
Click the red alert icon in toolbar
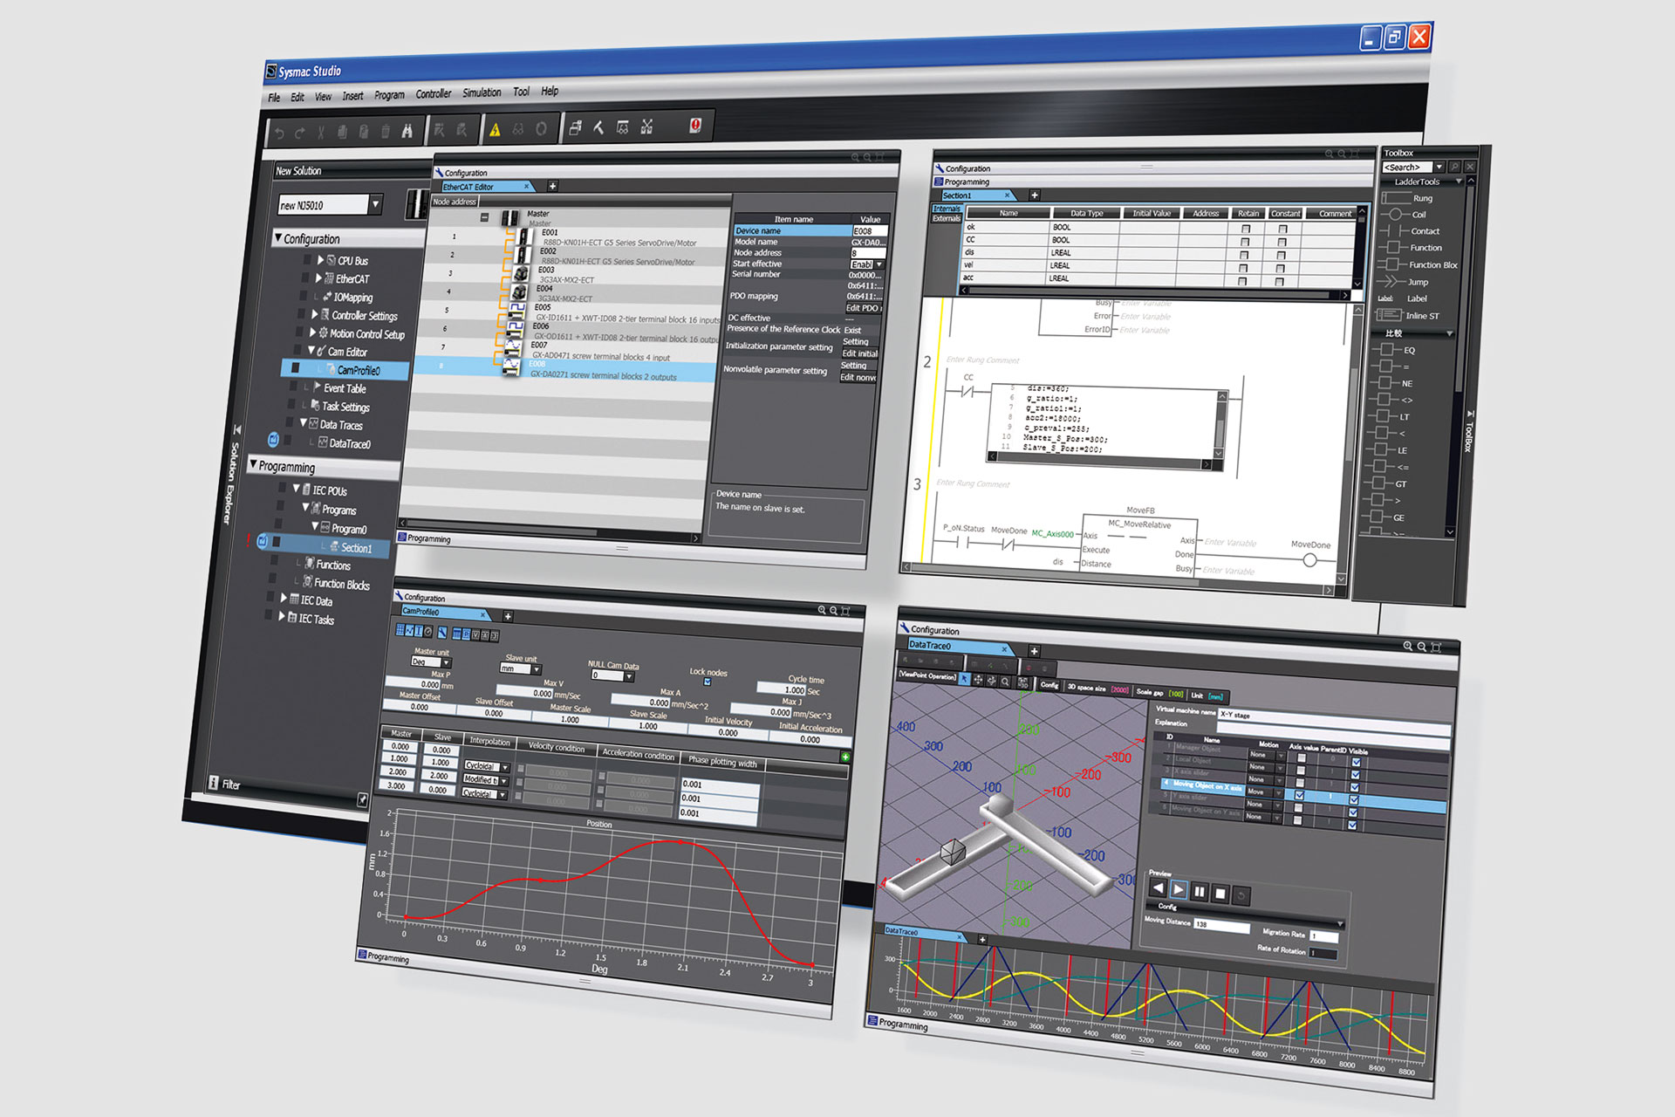(x=694, y=126)
